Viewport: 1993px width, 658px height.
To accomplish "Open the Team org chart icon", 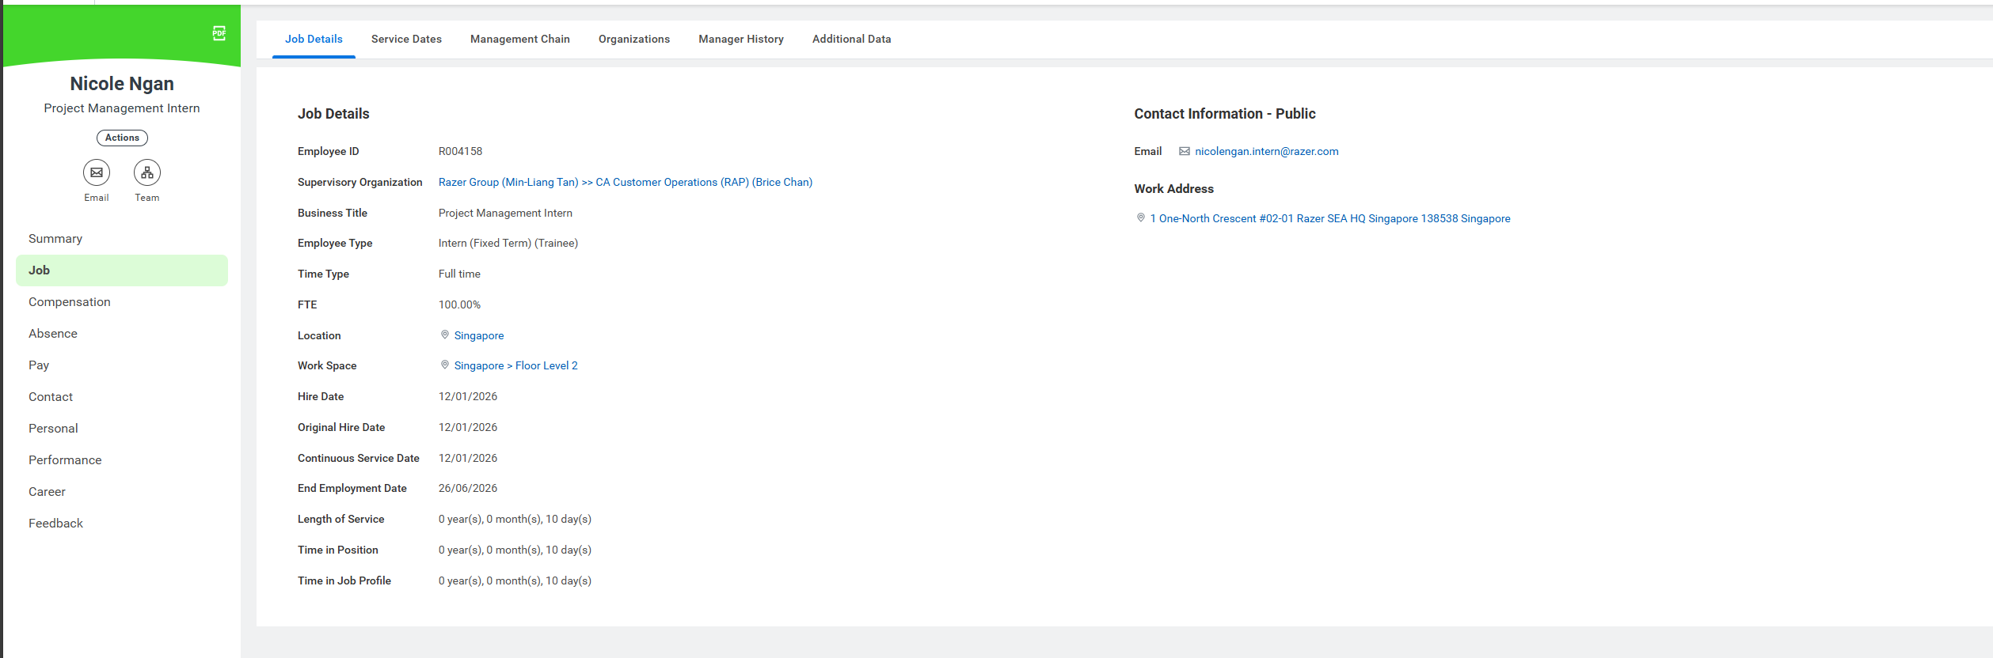I will click(147, 172).
